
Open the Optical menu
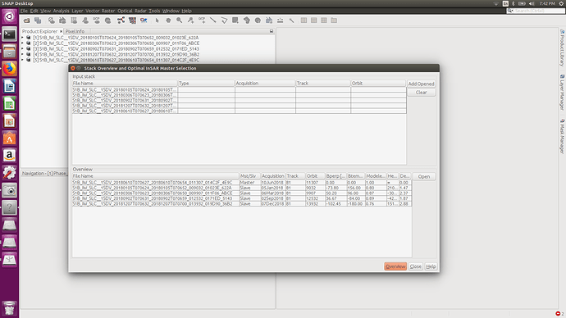[x=125, y=11]
